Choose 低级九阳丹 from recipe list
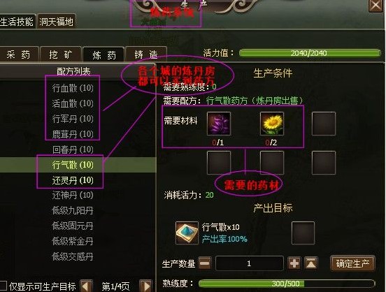The image size is (386, 292). point(73,210)
